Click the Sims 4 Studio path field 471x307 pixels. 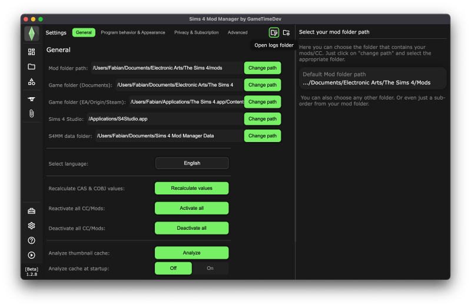pos(165,119)
